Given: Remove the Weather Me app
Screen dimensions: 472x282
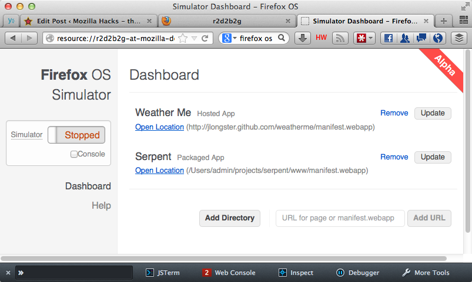Looking at the screenshot, I should pyautogui.click(x=394, y=113).
